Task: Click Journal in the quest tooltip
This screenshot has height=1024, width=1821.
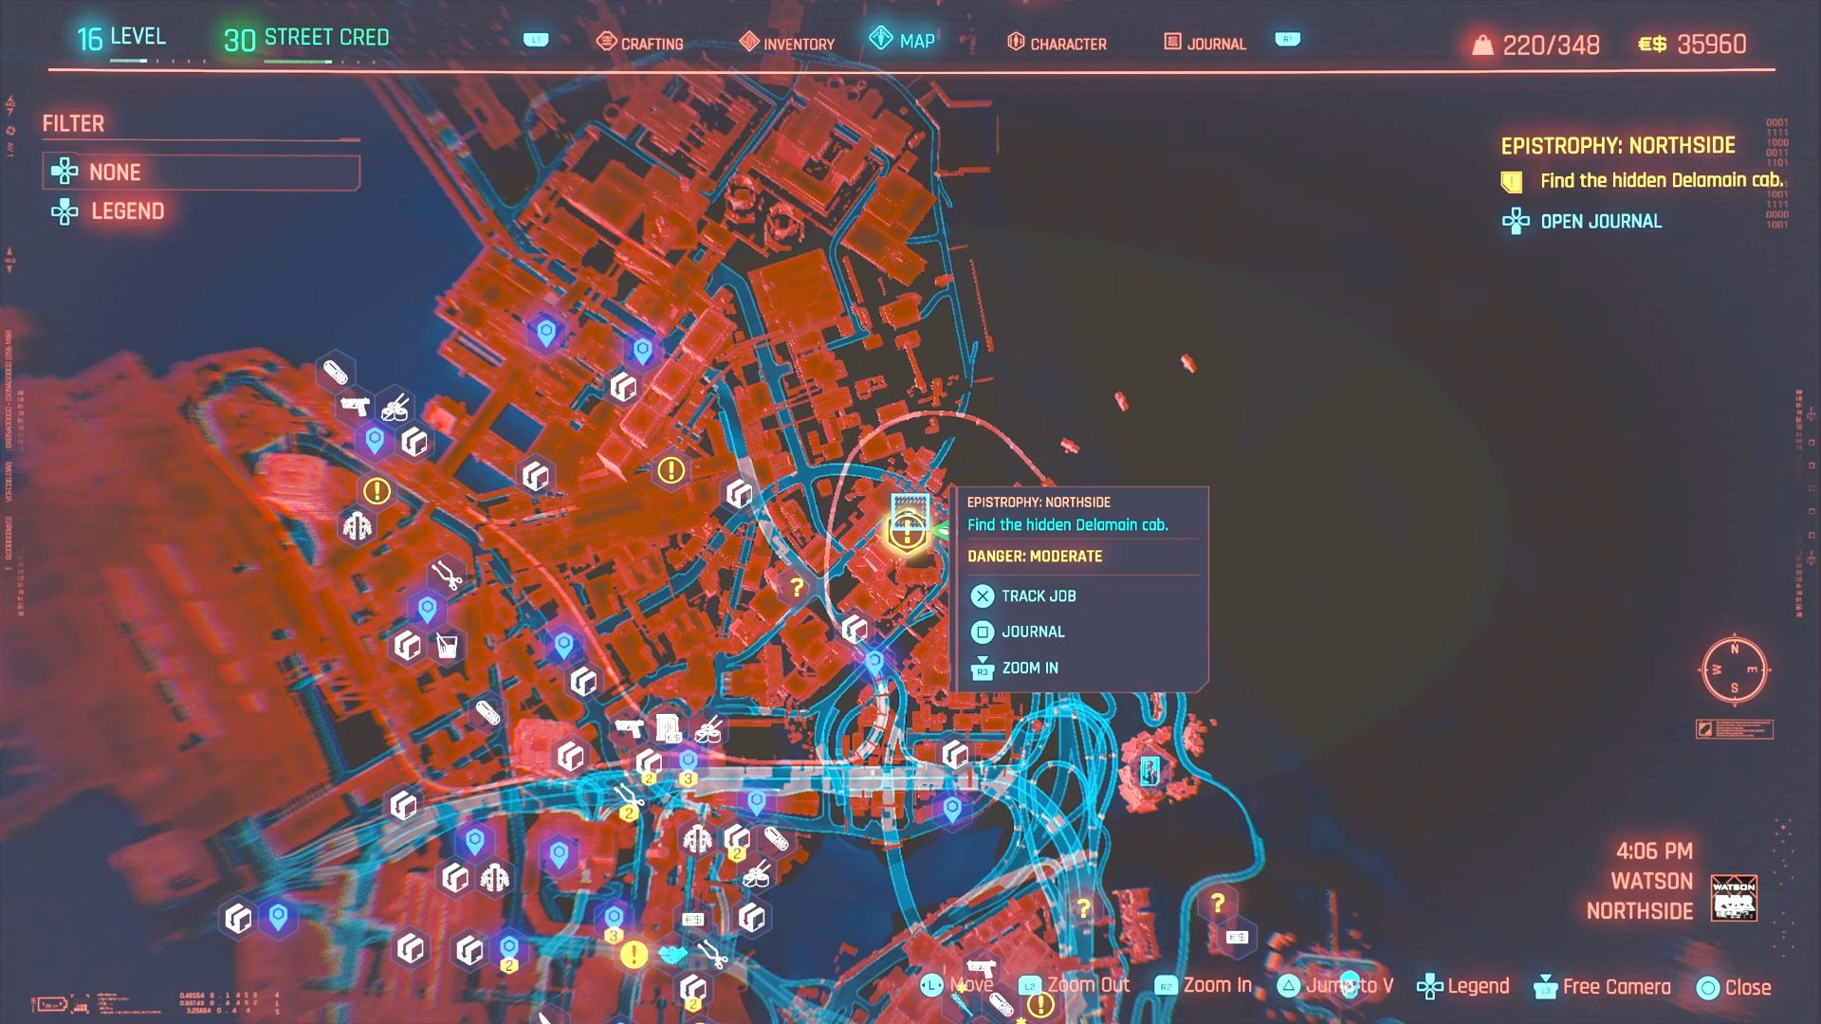Action: 1018,631
